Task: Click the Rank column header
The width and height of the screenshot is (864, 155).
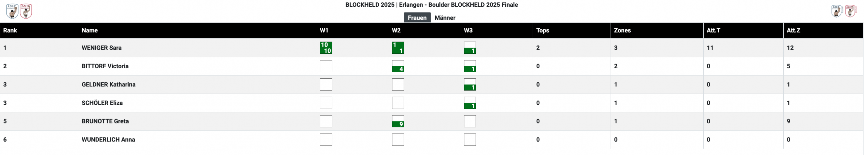Action: tap(10, 30)
